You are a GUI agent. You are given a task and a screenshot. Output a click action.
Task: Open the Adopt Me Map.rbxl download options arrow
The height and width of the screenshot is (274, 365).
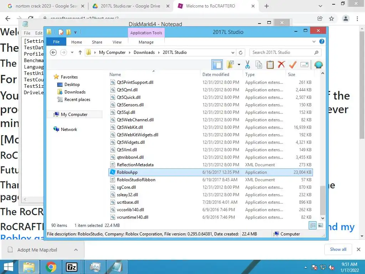[76, 250]
